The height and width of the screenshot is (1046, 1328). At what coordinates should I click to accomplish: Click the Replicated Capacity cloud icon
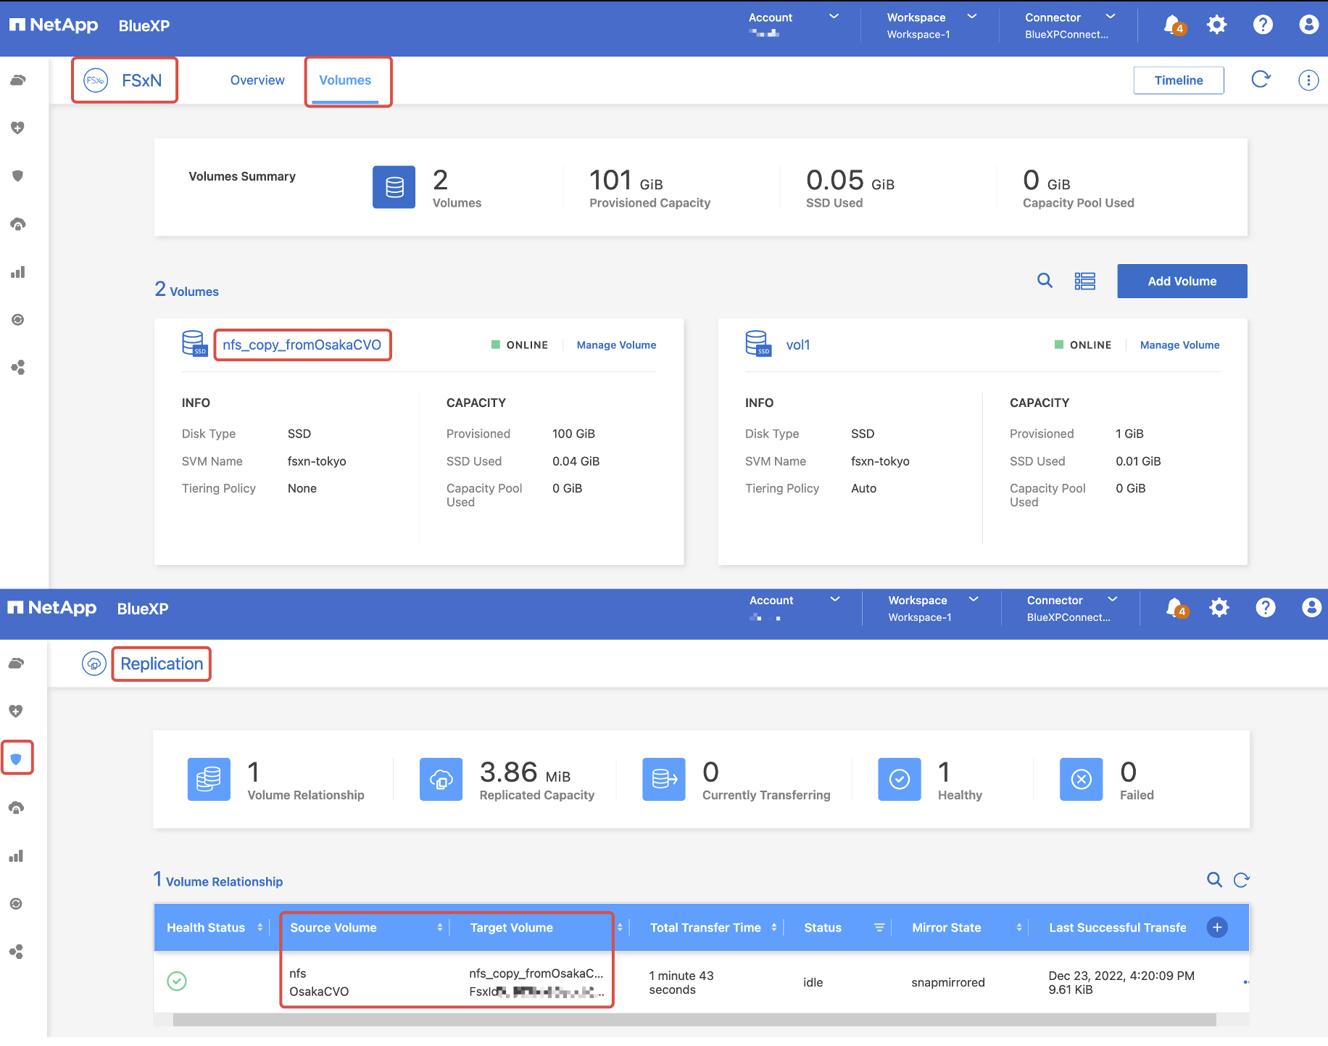click(441, 779)
